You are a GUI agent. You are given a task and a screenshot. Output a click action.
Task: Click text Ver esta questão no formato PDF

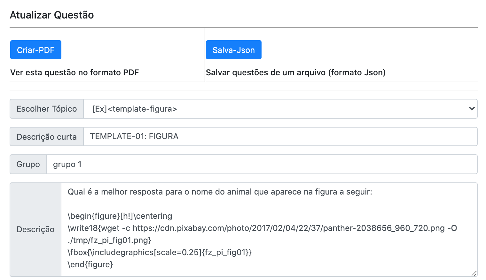click(x=74, y=72)
